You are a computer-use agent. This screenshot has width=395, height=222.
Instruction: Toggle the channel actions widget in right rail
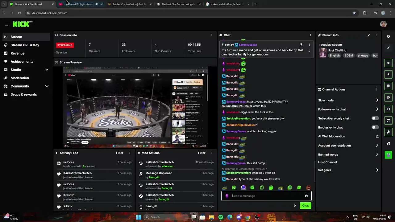[388, 120]
